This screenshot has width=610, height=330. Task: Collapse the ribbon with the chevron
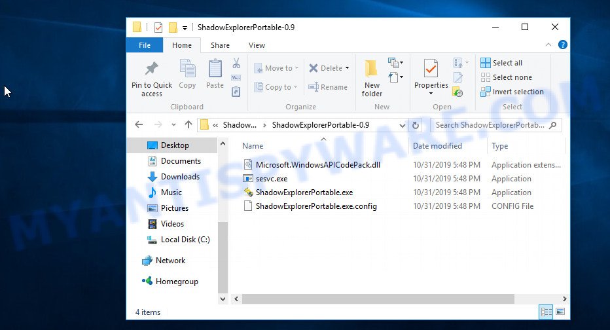tap(548, 45)
